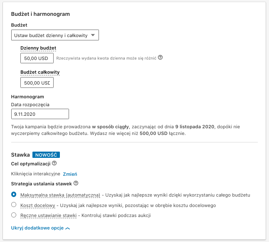Screen dimensions: 269x242
Task: Click the underlined Budżet całkowity label
Action: click(40, 72)
